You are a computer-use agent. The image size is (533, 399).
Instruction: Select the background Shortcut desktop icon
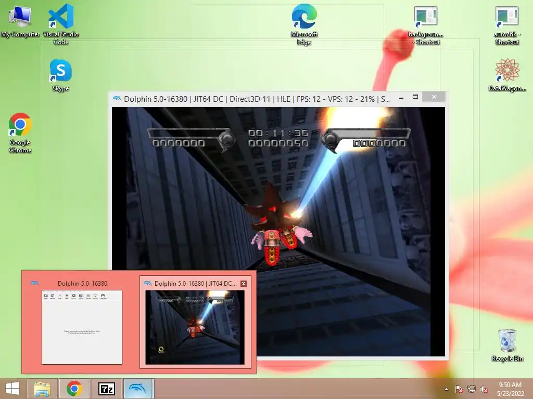click(x=426, y=25)
